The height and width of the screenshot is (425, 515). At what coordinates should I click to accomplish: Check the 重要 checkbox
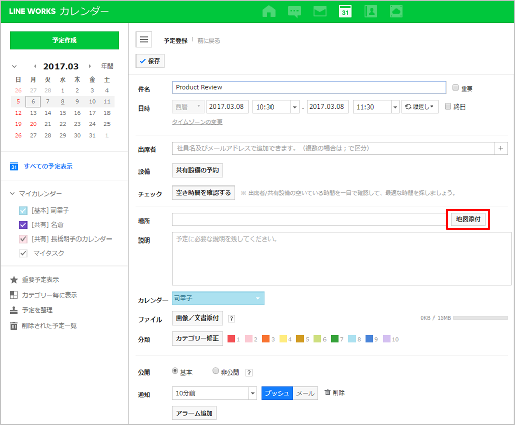455,87
